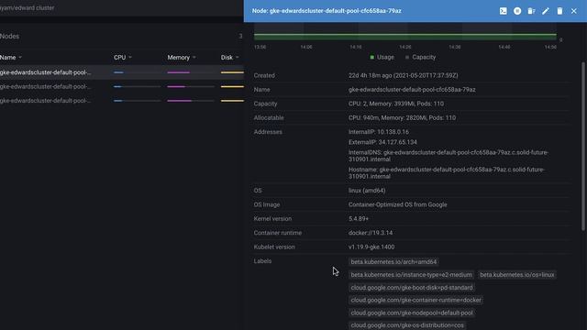Viewport: 587px width, 330px height.
Task: Click the Created value '22d 4h 18m ago'
Action: pos(403,75)
